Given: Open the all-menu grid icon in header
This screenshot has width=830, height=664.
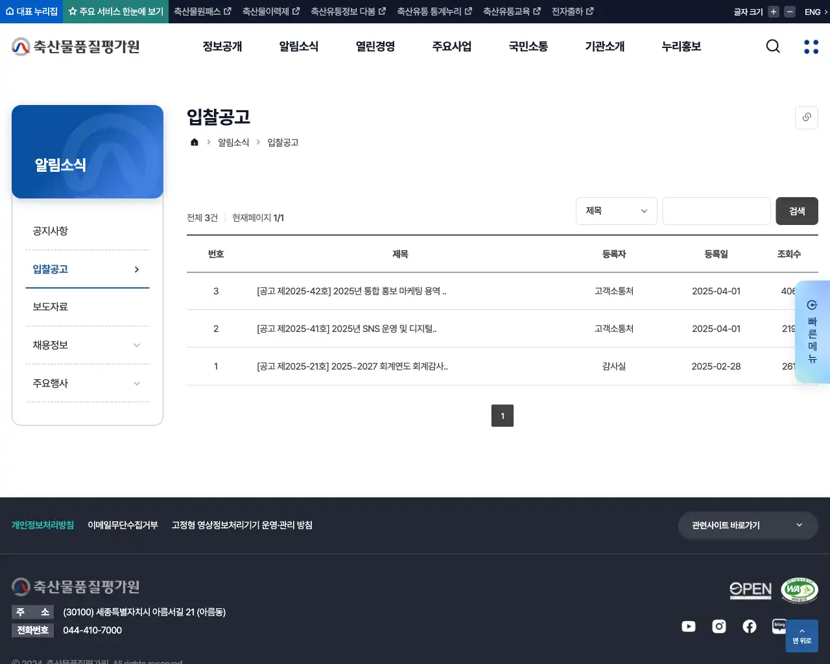Looking at the screenshot, I should pyautogui.click(x=811, y=46).
